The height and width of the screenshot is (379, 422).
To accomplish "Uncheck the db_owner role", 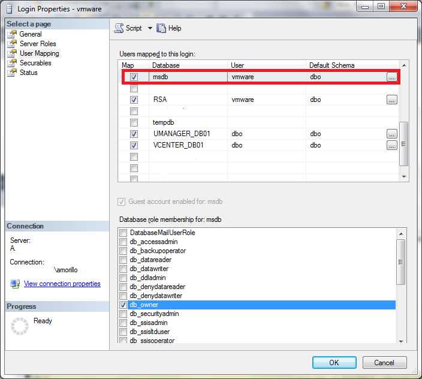I will 123,305.
